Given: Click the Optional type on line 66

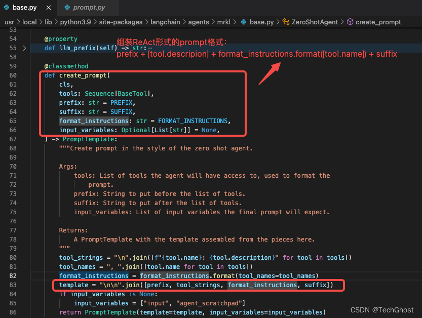Looking at the screenshot, I should 136,130.
